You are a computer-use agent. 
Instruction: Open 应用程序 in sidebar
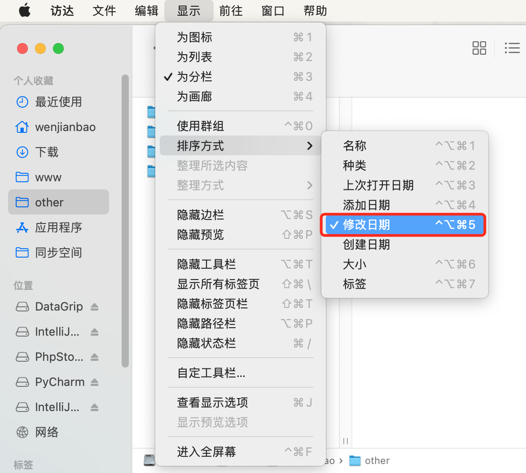coord(58,228)
